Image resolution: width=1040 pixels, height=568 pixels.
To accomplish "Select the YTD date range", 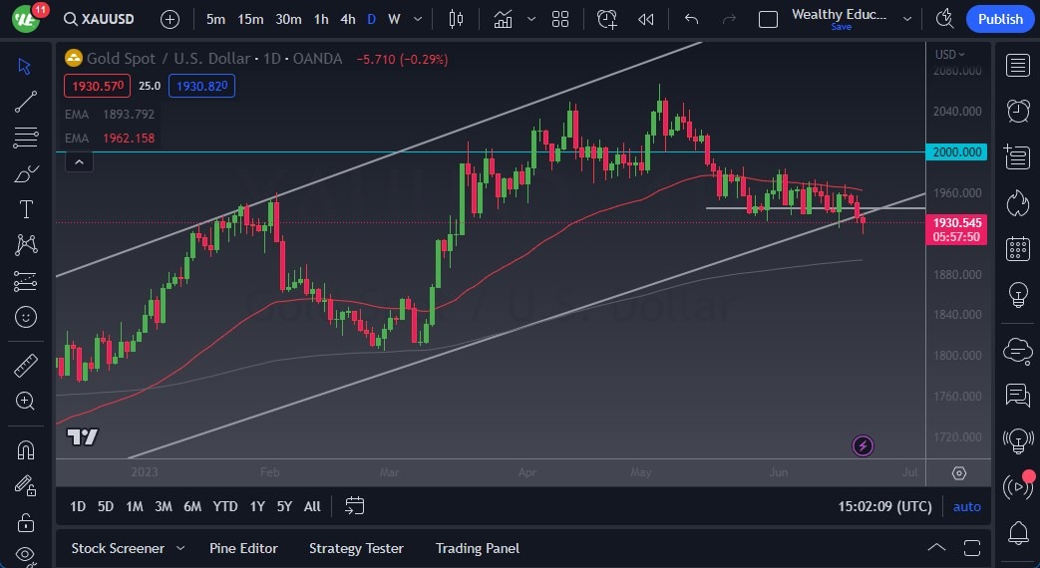I will tap(225, 506).
